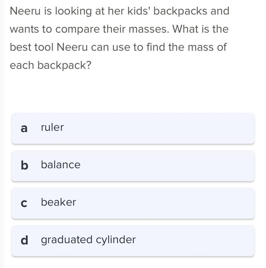Click the bold letter a label
The image size is (266, 268).
(x=24, y=128)
